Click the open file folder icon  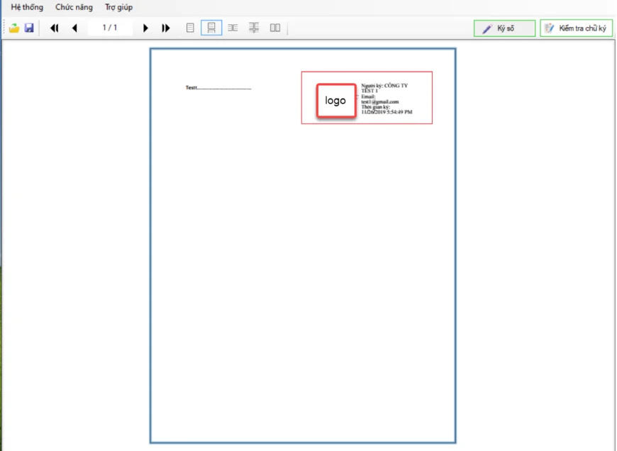click(14, 28)
